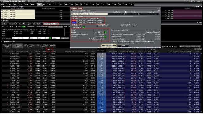Select the JPY symbol tab
The image size is (203, 114).
50,4
